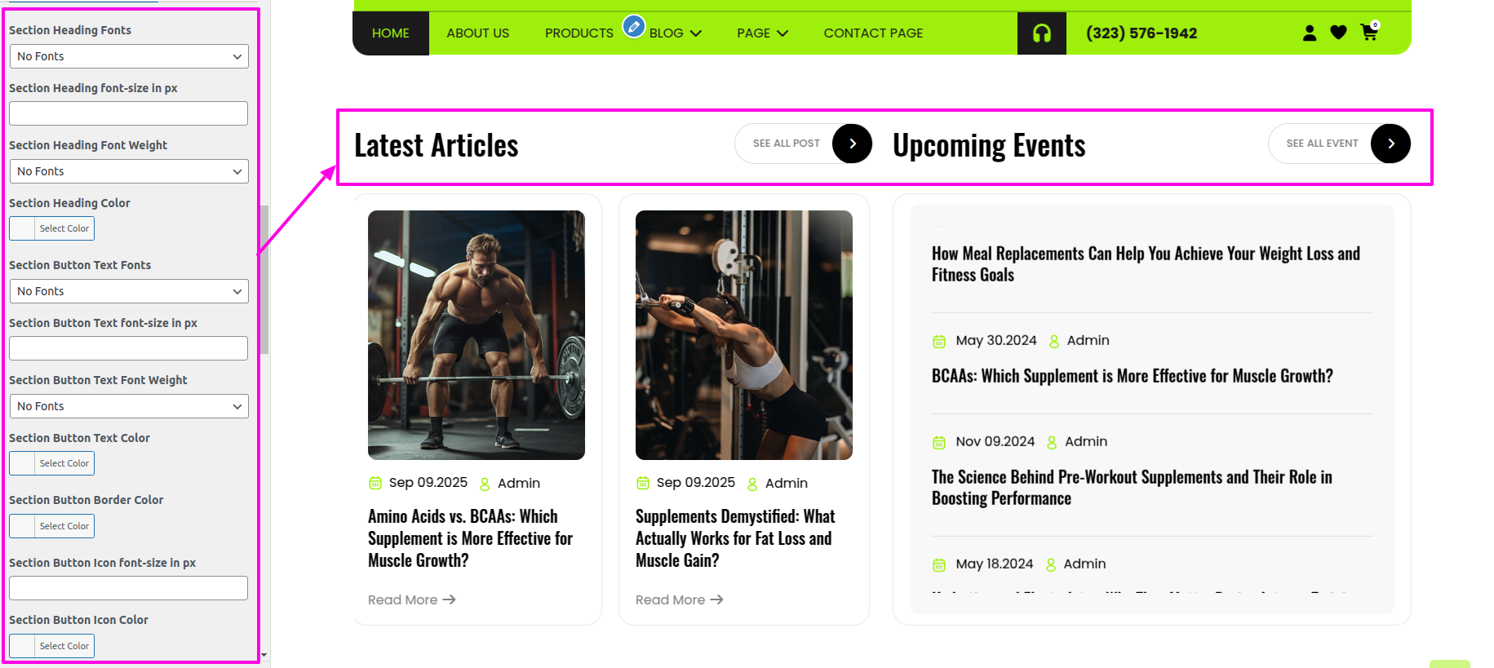1494x668 pixels.
Task: Click the wishlist heart icon
Action: point(1339,33)
